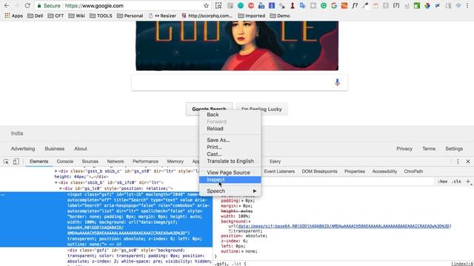Click the red round extension icon

[x=251, y=5]
